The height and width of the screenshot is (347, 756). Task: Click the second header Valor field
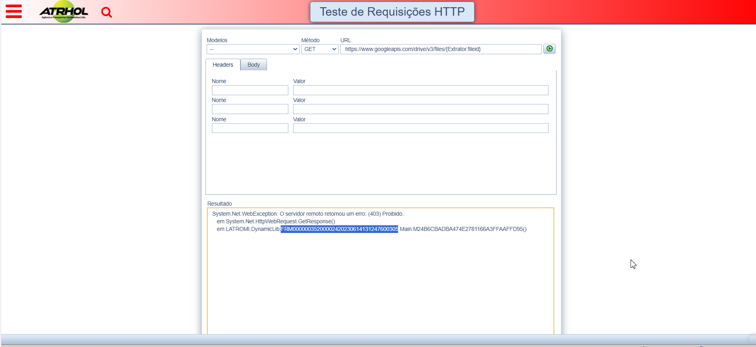(420, 109)
